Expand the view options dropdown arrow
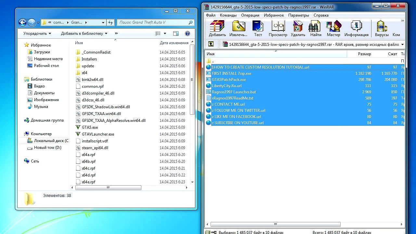Screen dimensions: 416x234 (x=165, y=33)
